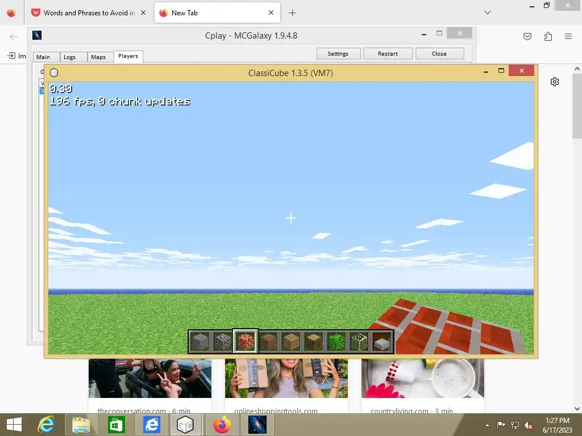Click scrollbar down arrow in Firefox
The height and width of the screenshot is (436, 582).
click(x=577, y=409)
